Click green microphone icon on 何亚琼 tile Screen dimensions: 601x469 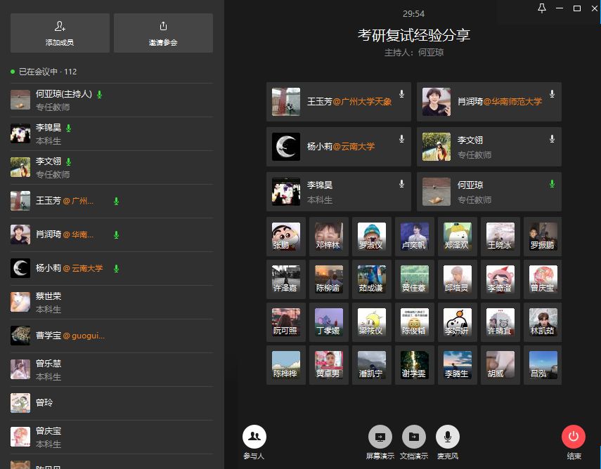(x=552, y=184)
